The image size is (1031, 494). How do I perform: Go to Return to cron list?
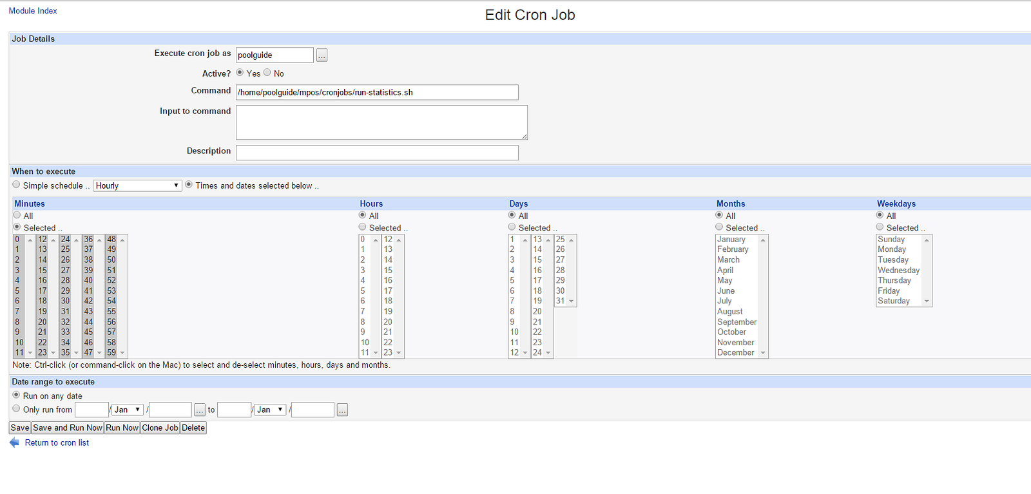click(x=57, y=443)
